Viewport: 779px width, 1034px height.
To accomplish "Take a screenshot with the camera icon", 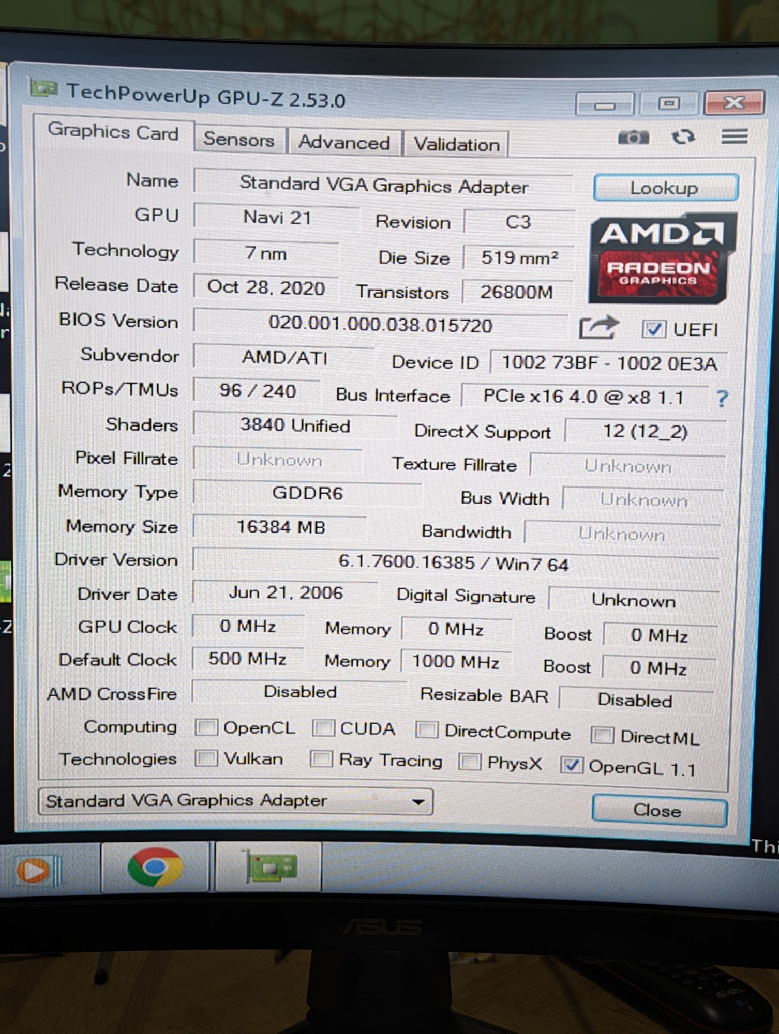I will click(x=633, y=138).
